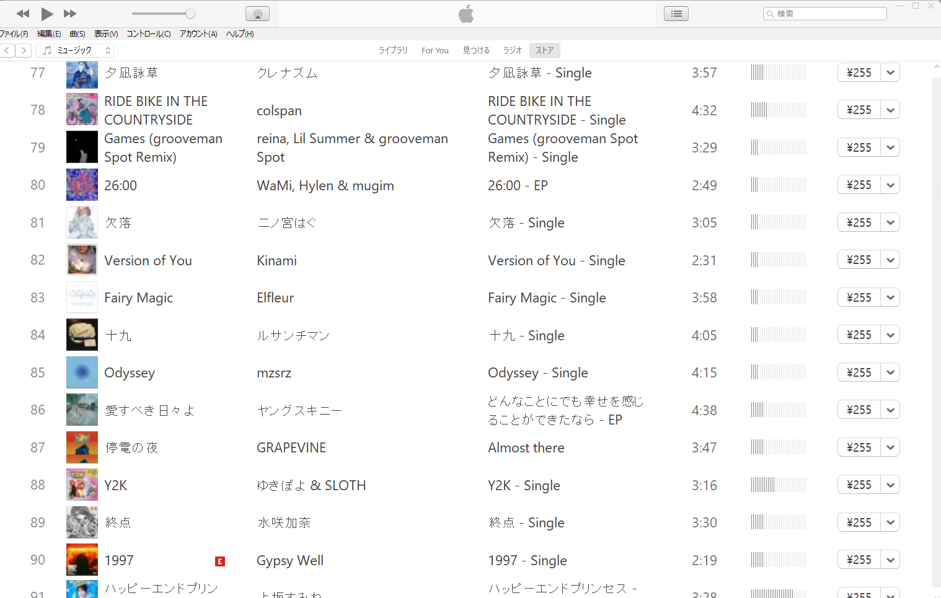Image resolution: width=941 pixels, height=598 pixels.
Task: Expand purchase options for Y2K
Action: coord(891,485)
